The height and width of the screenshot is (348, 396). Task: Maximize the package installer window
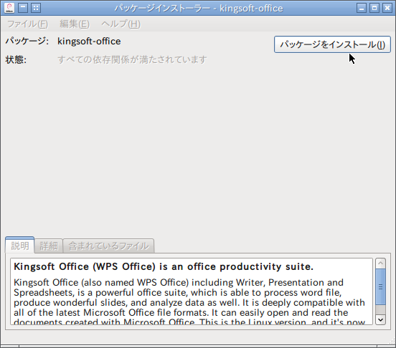click(374, 8)
